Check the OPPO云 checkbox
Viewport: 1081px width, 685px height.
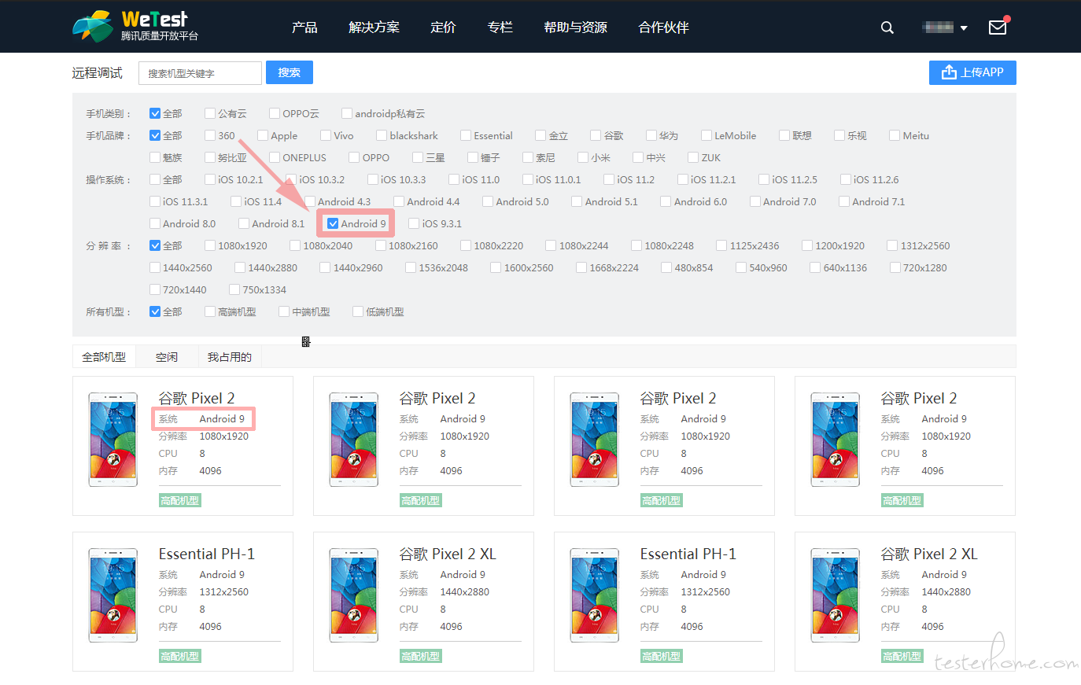[x=275, y=113]
